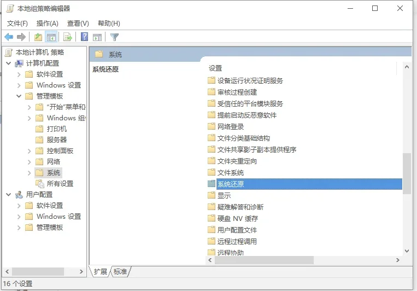Image resolution: width=417 pixels, height=291 pixels.
Task: Click the 所有设置 settings icon in tree
Action: pos(40,184)
